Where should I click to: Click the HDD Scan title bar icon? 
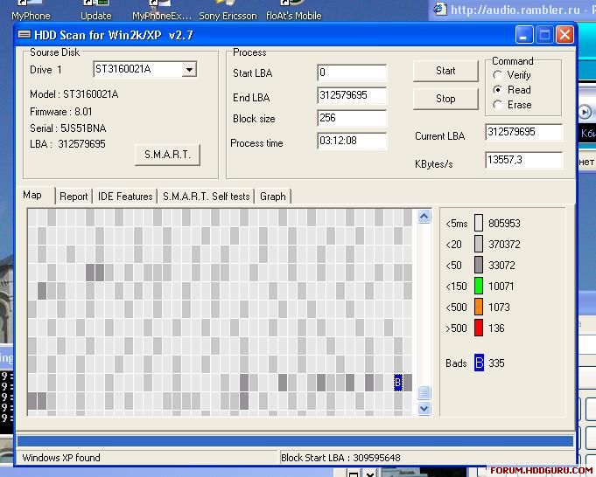(x=25, y=35)
